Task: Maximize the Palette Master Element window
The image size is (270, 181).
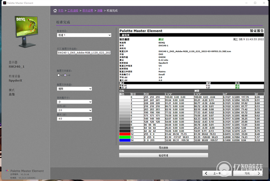Action: click(x=255, y=3)
